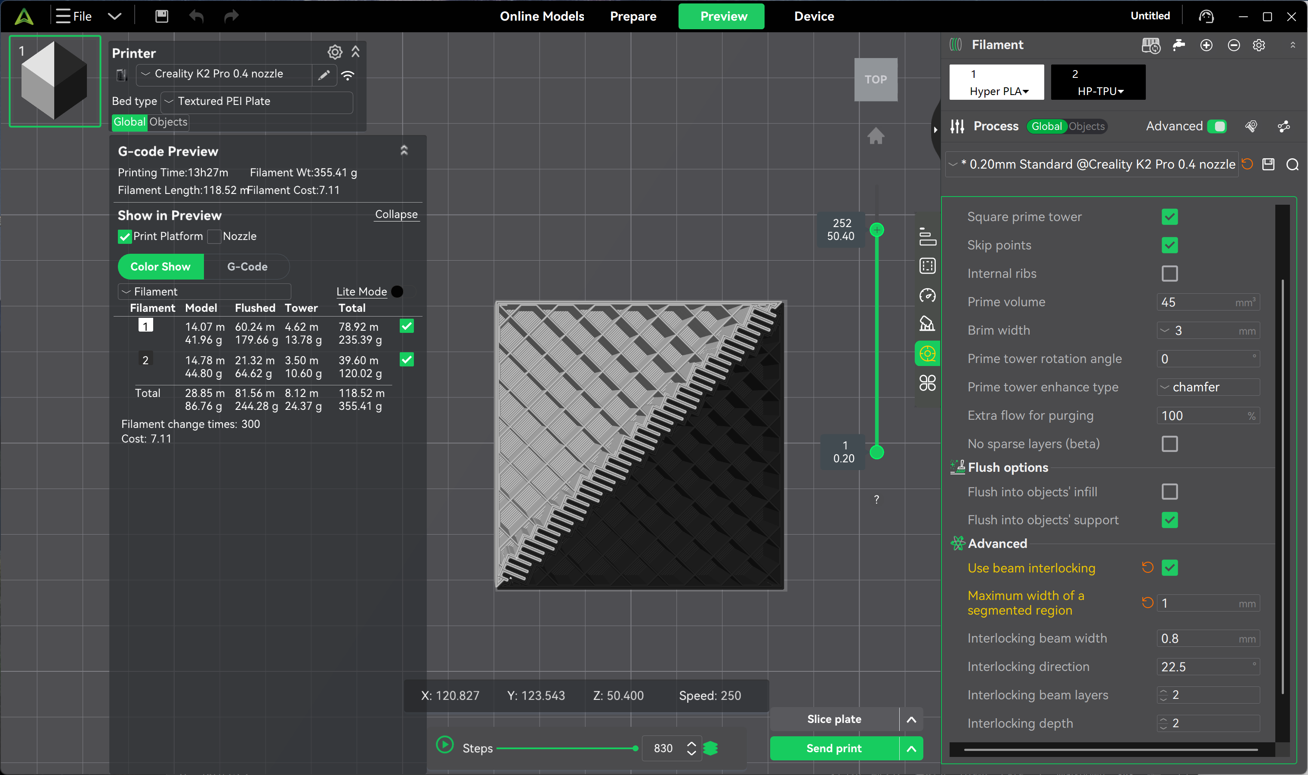1308x775 pixels.
Task: Uncheck filament 1 visibility checkbox
Action: point(407,326)
